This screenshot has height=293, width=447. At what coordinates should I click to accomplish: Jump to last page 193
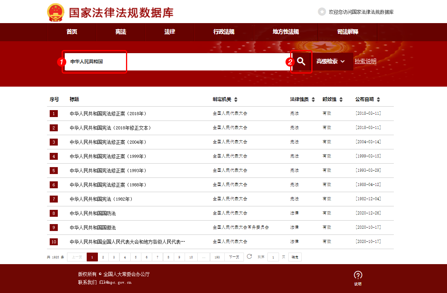click(217, 257)
